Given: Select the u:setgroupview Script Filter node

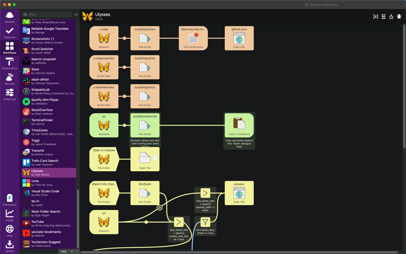Looking at the screenshot, I should coord(104,67).
